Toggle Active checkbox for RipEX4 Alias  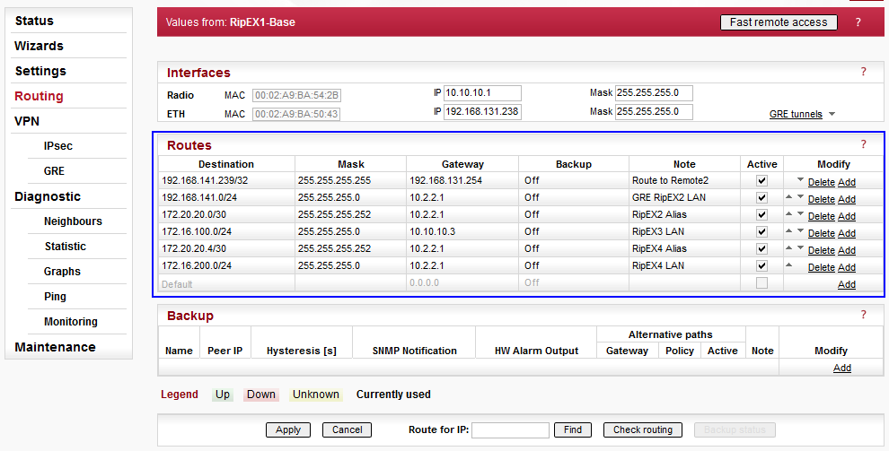click(761, 249)
